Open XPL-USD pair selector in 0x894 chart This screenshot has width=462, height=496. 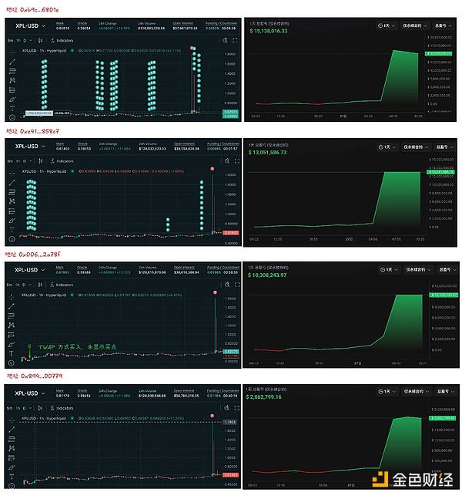pyautogui.click(x=30, y=393)
